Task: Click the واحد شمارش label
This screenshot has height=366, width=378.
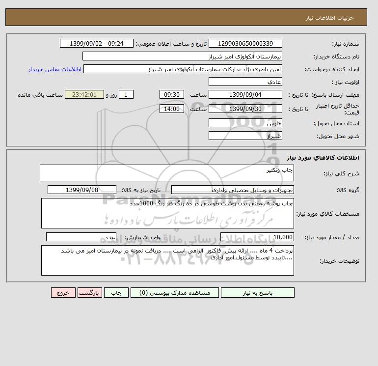Action: (x=142, y=238)
